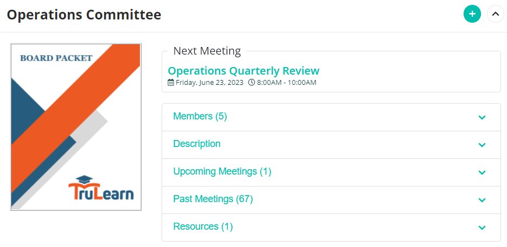Collapse the Operations Committee panel with up chevron
Image resolution: width=507 pixels, height=247 pixels.
[x=496, y=14]
